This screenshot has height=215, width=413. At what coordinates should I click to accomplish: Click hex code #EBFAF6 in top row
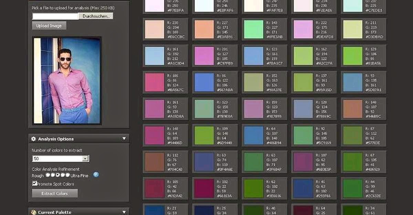click(x=225, y=10)
